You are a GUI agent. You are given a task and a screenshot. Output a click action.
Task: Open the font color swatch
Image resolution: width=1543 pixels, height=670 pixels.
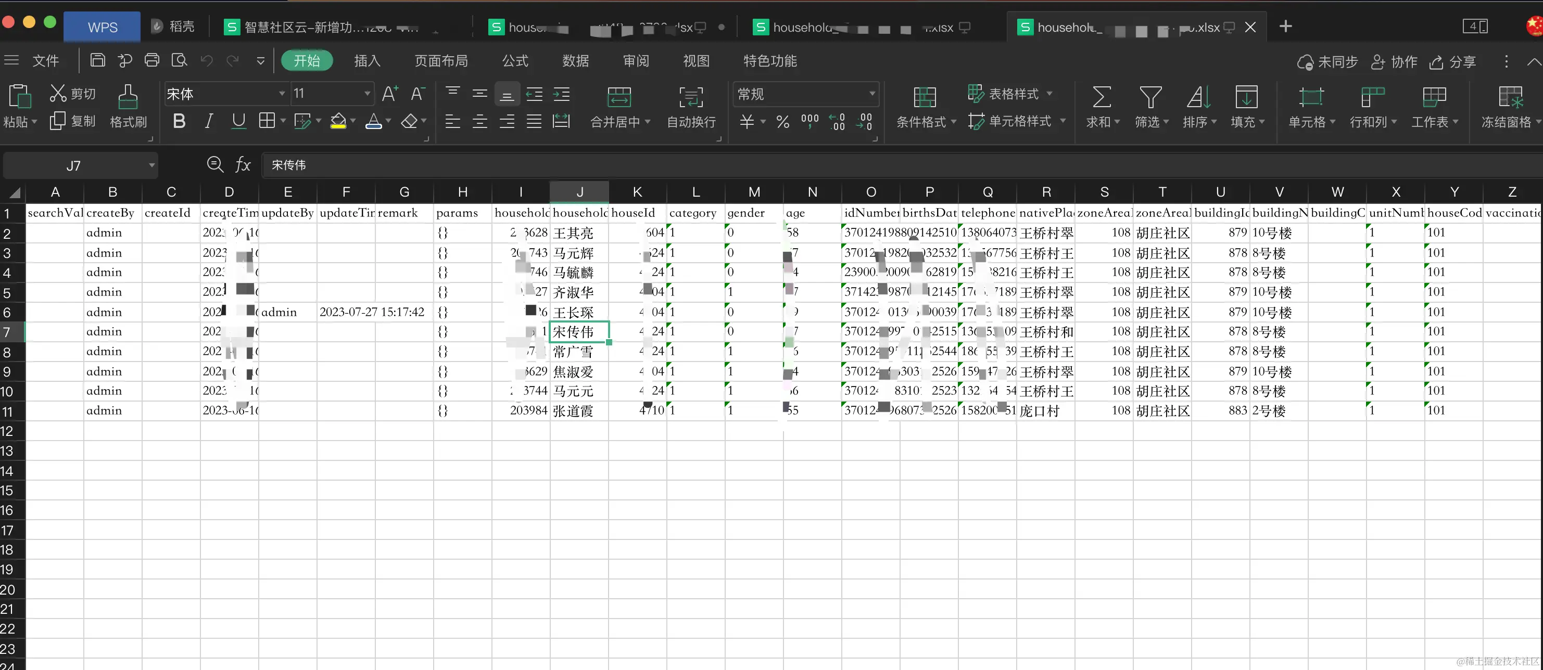pos(374,122)
